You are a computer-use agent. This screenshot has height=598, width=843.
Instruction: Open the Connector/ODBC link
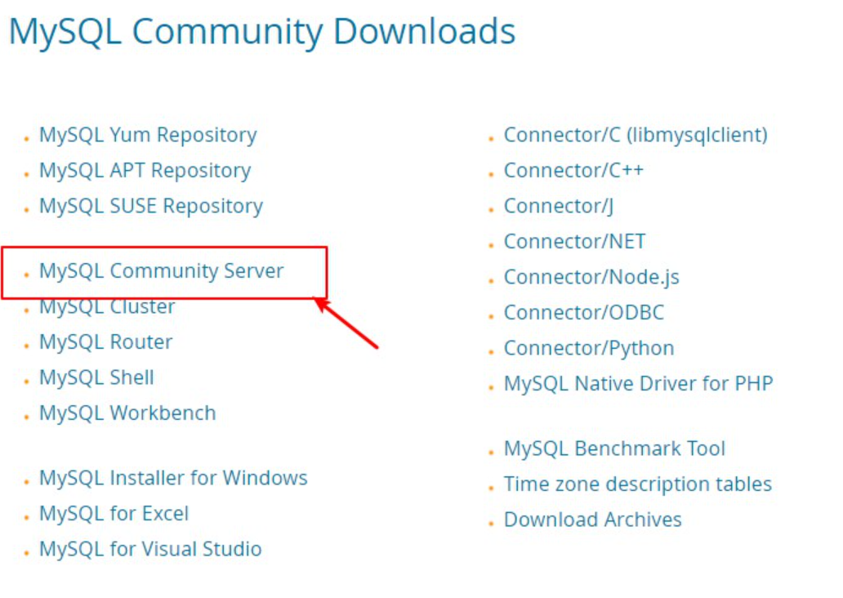tap(584, 312)
